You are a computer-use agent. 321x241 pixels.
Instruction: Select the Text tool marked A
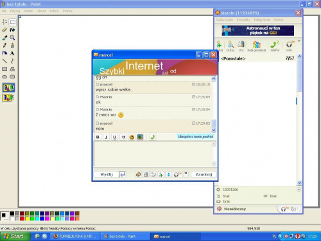tap(12, 53)
